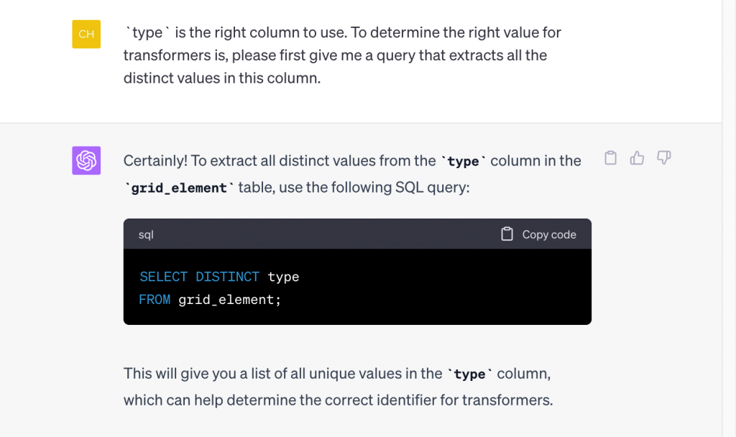Click the word type after DISTINCT in code
The image size is (736, 437).
click(x=283, y=277)
